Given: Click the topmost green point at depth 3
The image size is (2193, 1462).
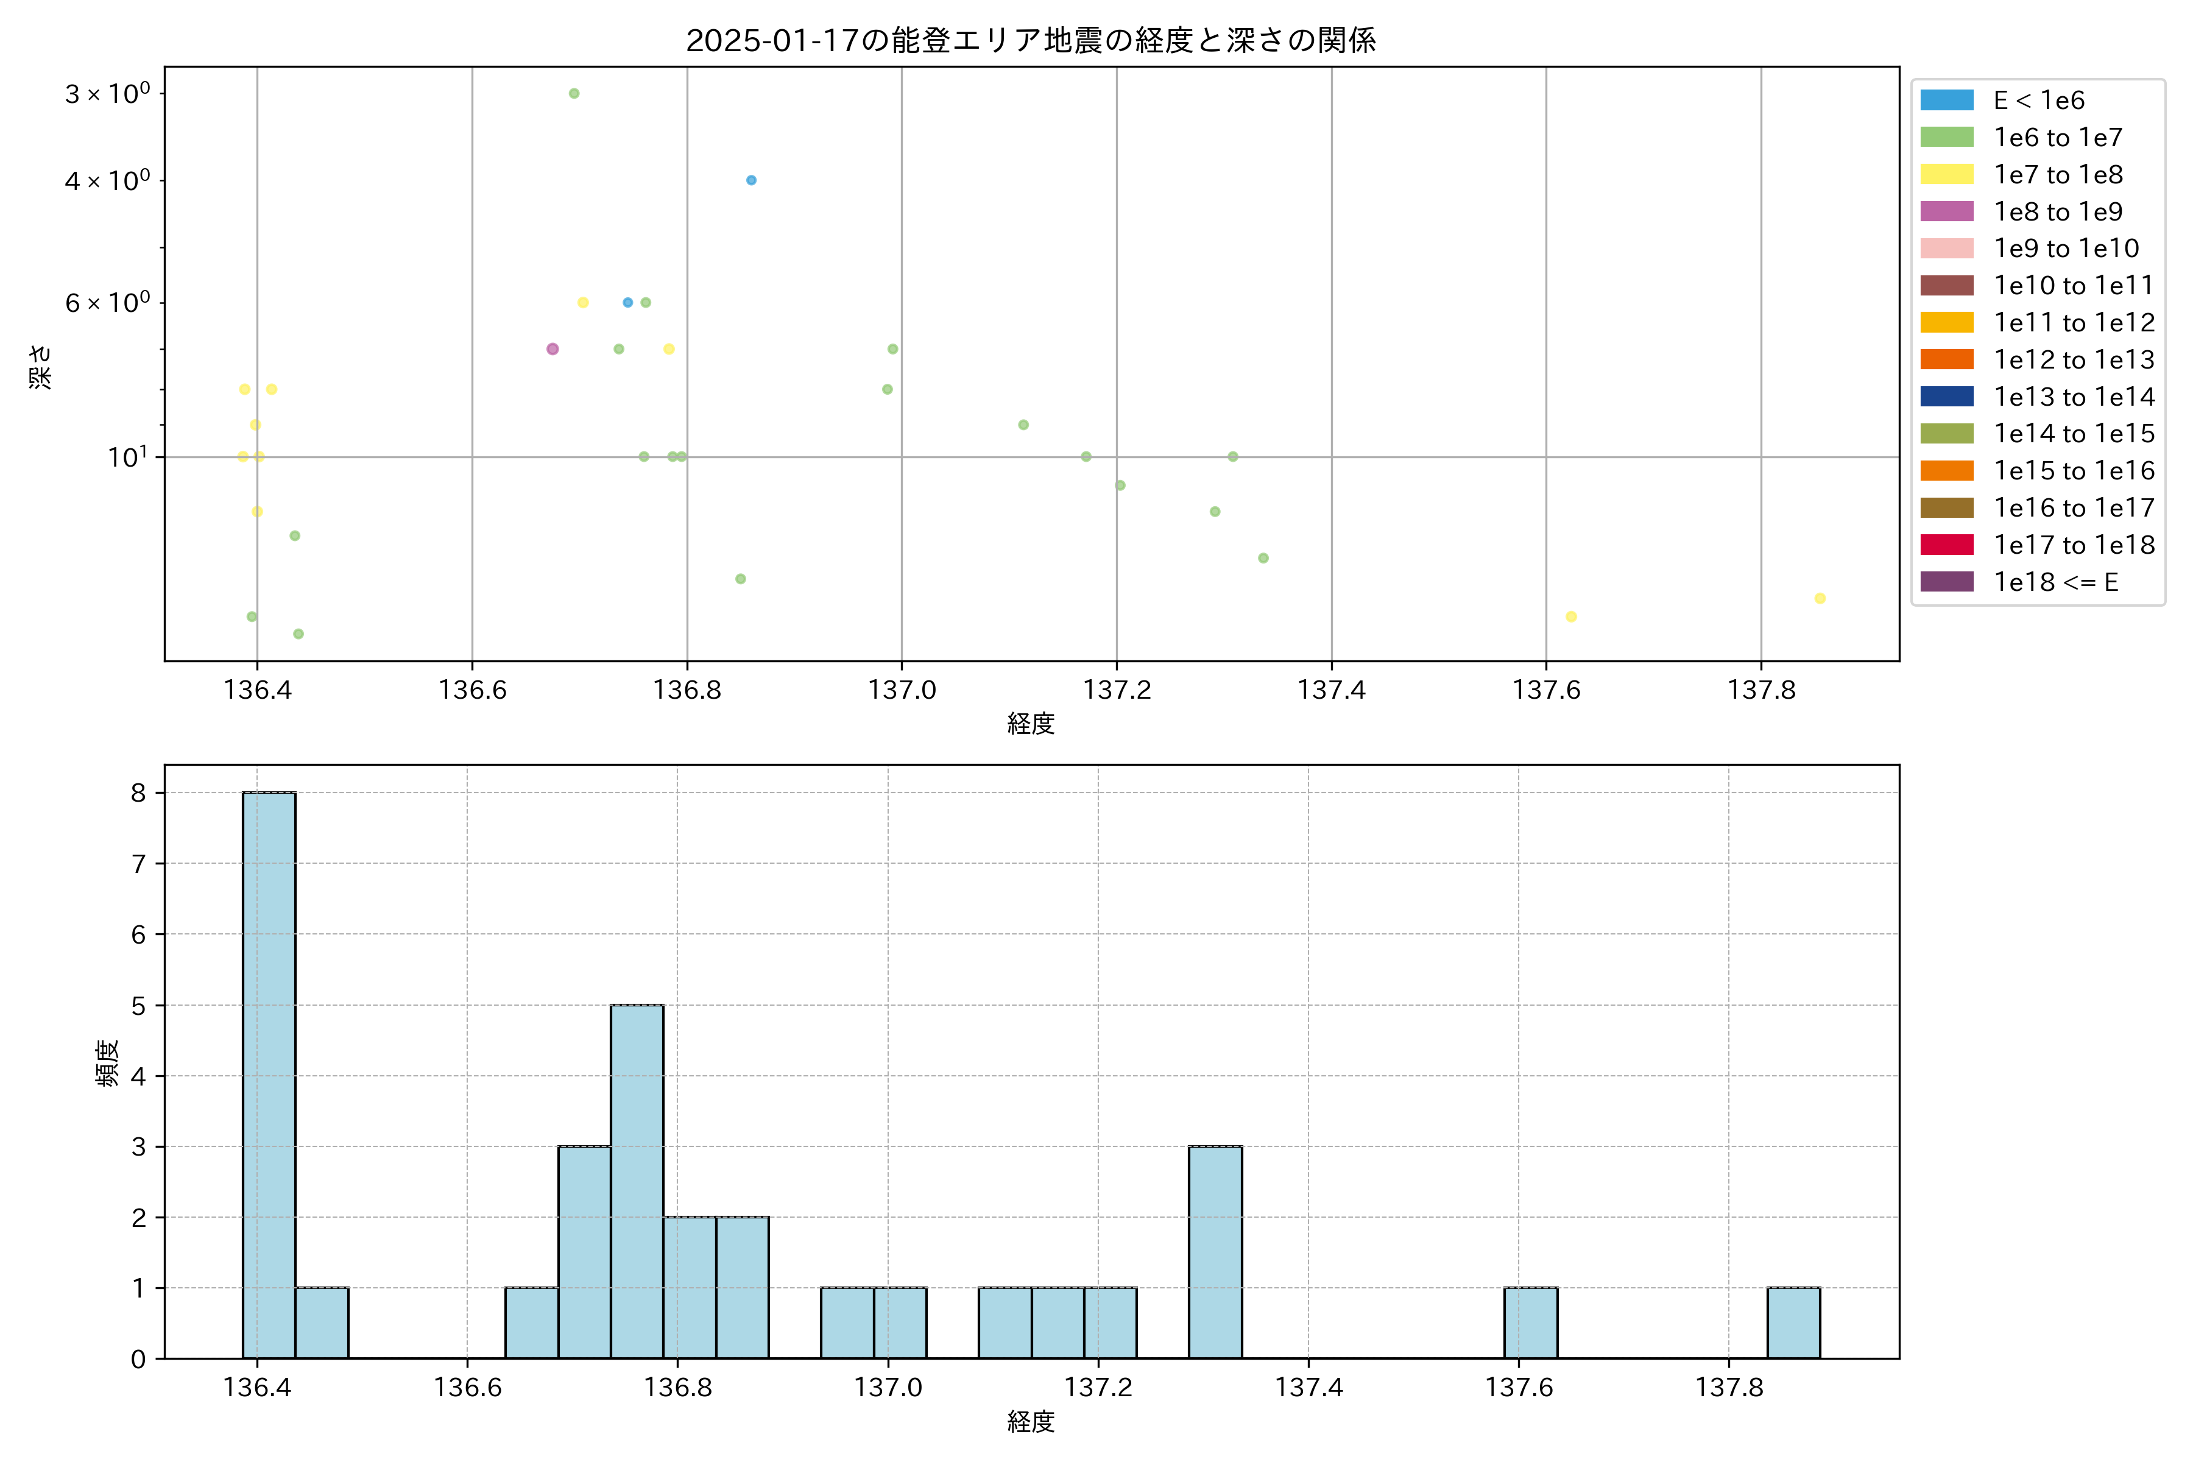Looking at the screenshot, I should click(573, 93).
